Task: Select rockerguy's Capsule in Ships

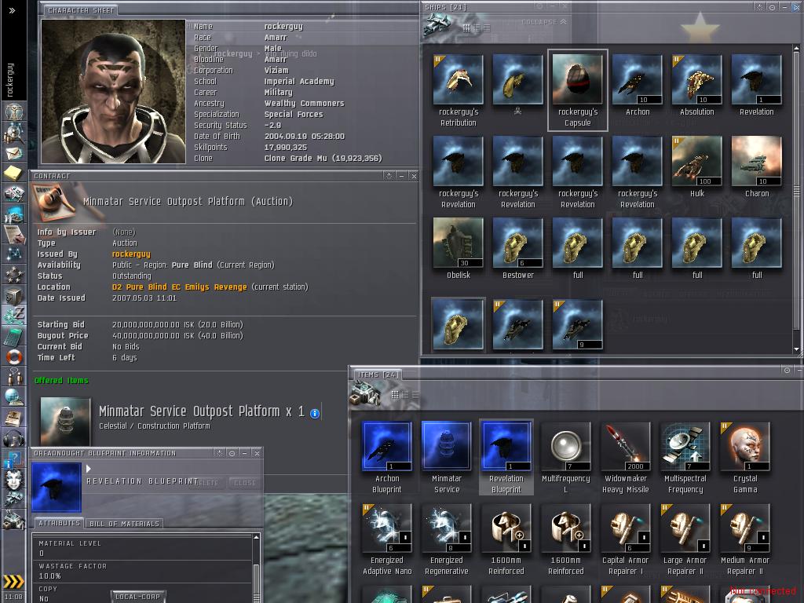Action: tap(578, 91)
